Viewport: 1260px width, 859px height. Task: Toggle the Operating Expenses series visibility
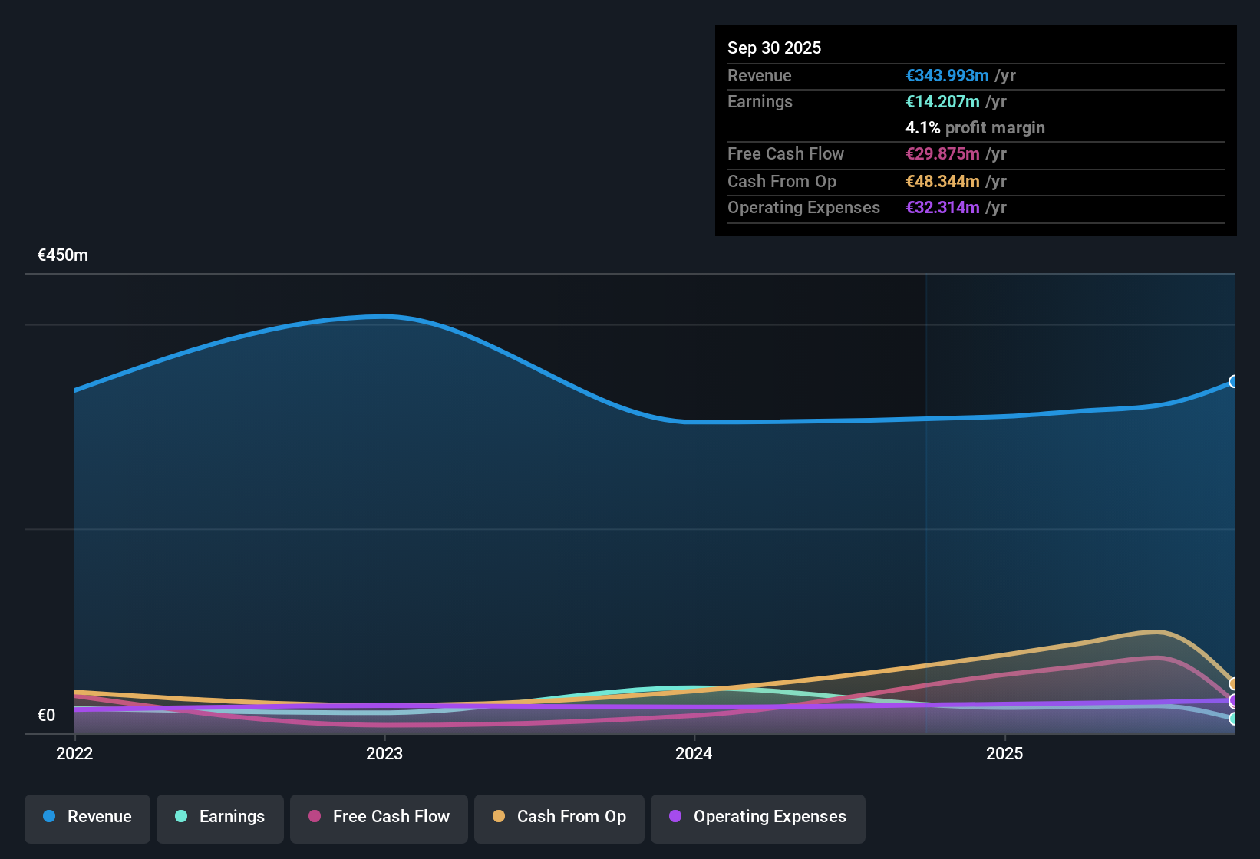point(758,818)
